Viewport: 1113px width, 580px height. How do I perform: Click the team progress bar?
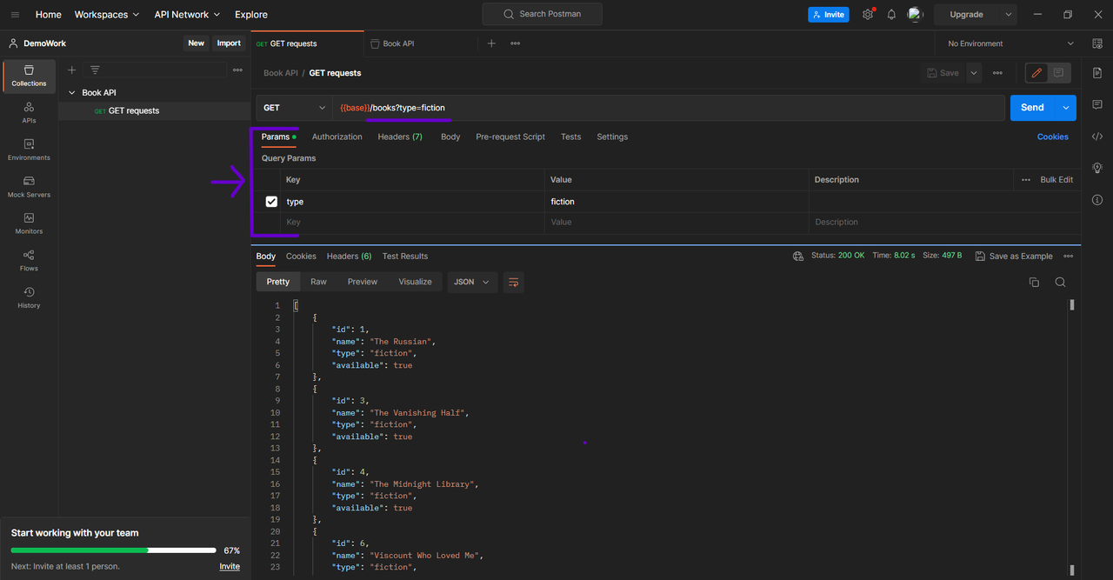pos(113,550)
